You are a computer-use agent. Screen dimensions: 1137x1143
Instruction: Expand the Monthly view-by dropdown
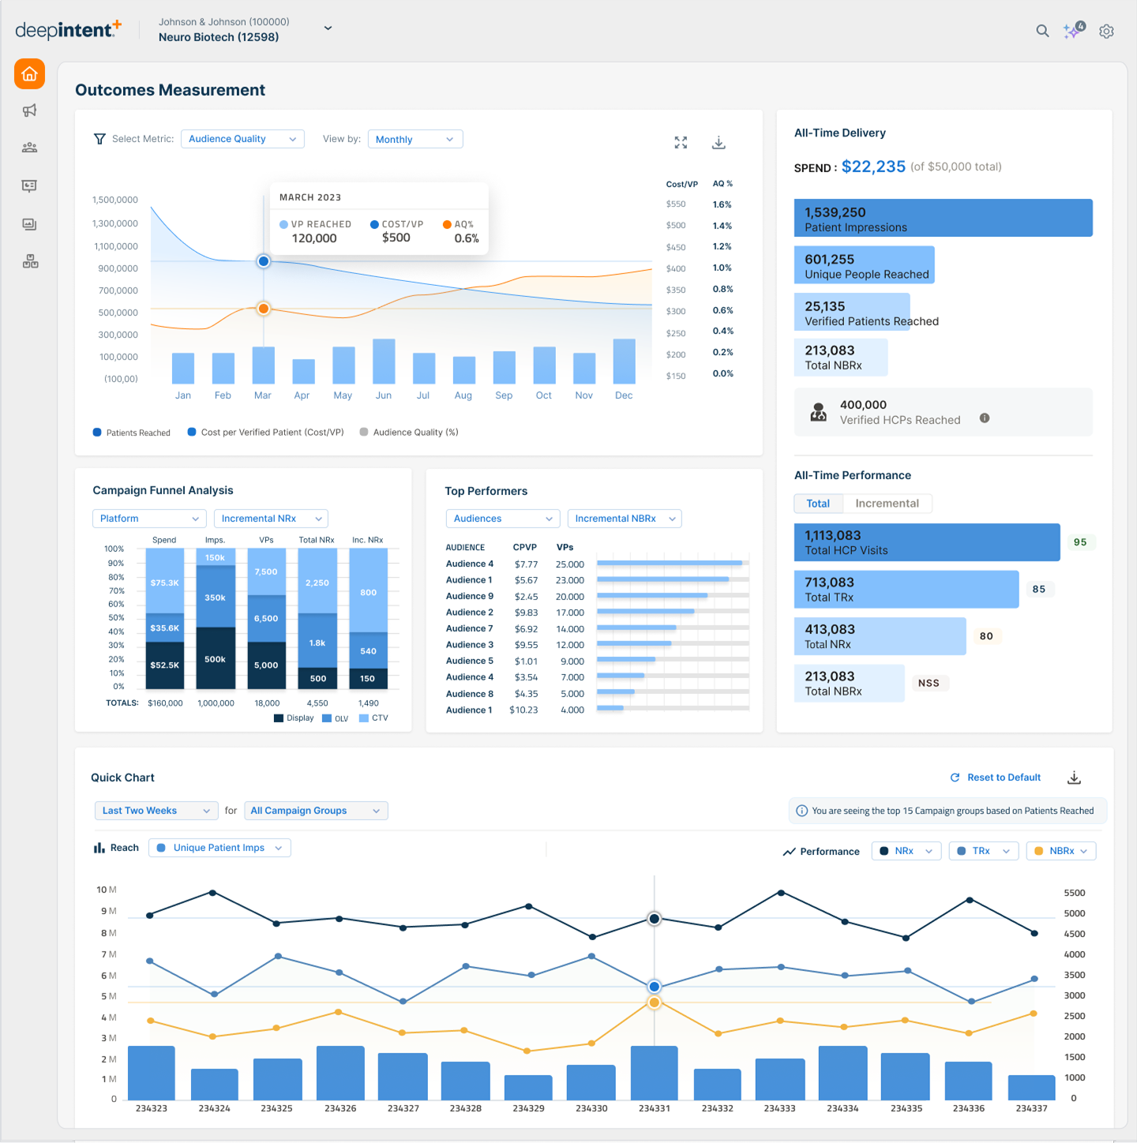(415, 140)
